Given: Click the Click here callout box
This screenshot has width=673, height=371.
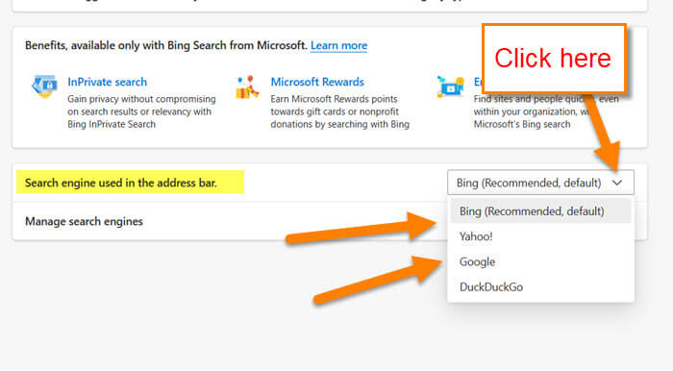Looking at the screenshot, I should tap(554, 59).
